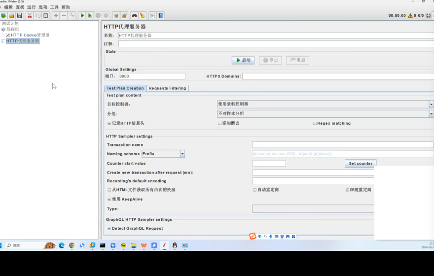Click the Clear broom icon

[x=116, y=15]
